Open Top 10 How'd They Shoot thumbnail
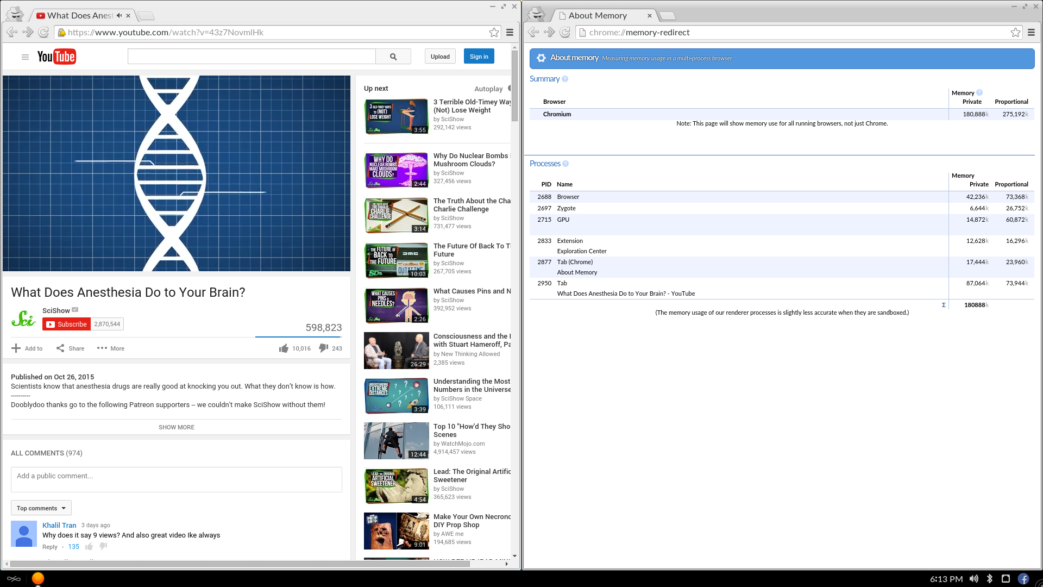This screenshot has width=1043, height=587. pos(397,441)
